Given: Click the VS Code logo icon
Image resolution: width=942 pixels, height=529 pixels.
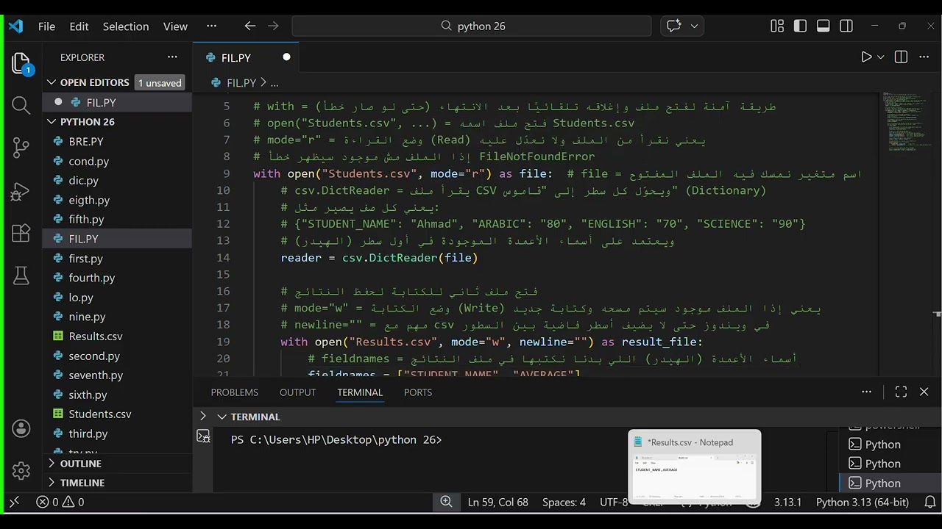Looking at the screenshot, I should click(x=16, y=26).
